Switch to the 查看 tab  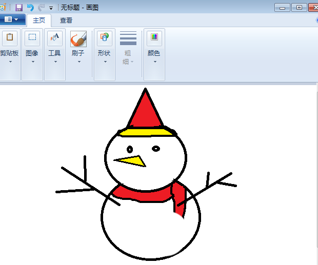point(66,21)
